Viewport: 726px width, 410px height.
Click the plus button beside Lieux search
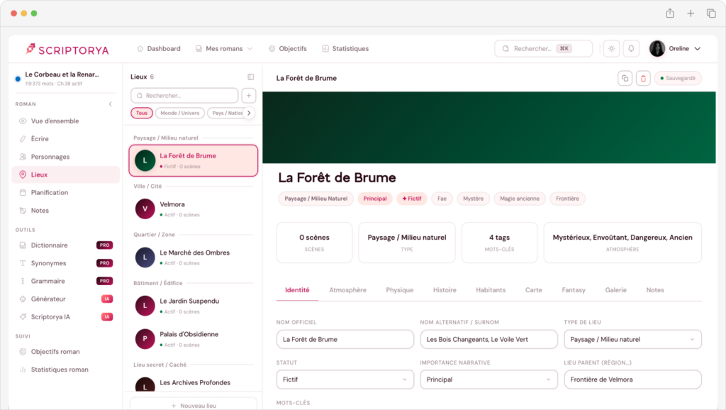click(249, 96)
